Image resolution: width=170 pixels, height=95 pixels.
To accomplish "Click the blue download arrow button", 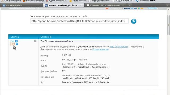I will (x=134, y=21).
